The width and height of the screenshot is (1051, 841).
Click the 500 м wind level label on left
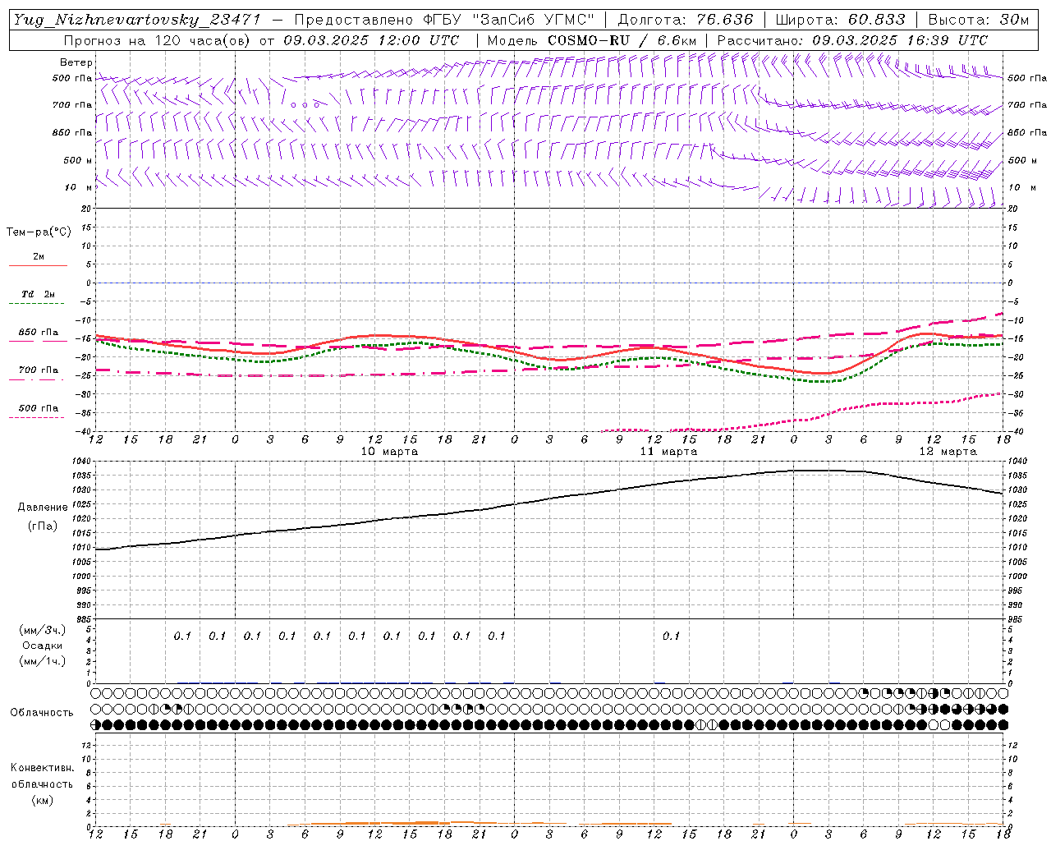click(78, 160)
